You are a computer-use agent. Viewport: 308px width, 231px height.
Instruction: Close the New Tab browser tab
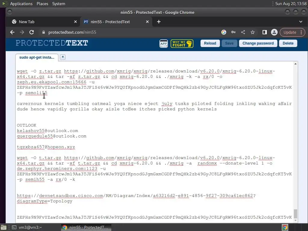click(75, 22)
